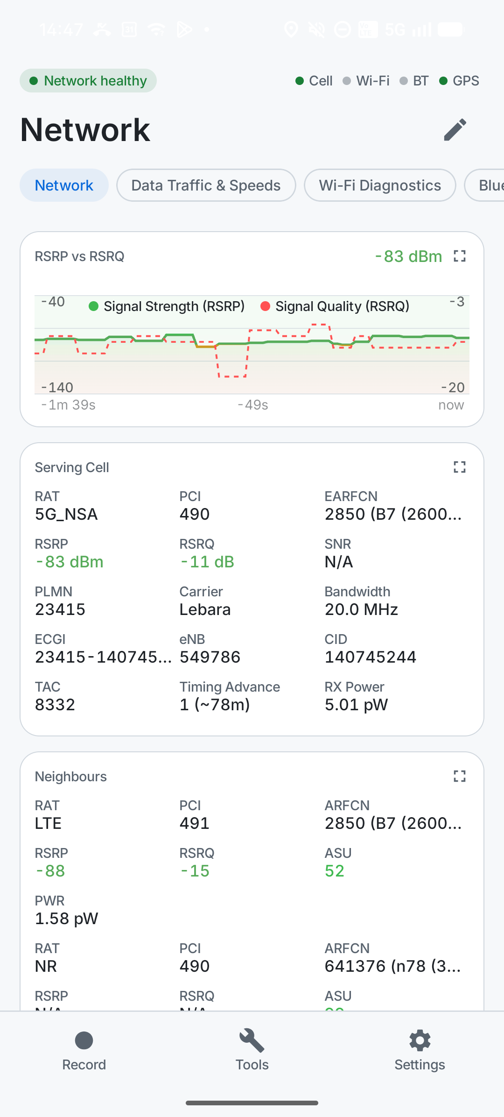This screenshot has width=504, height=1117.
Task: Tap the truncated EARFCN 2850 value
Action: pos(393,514)
